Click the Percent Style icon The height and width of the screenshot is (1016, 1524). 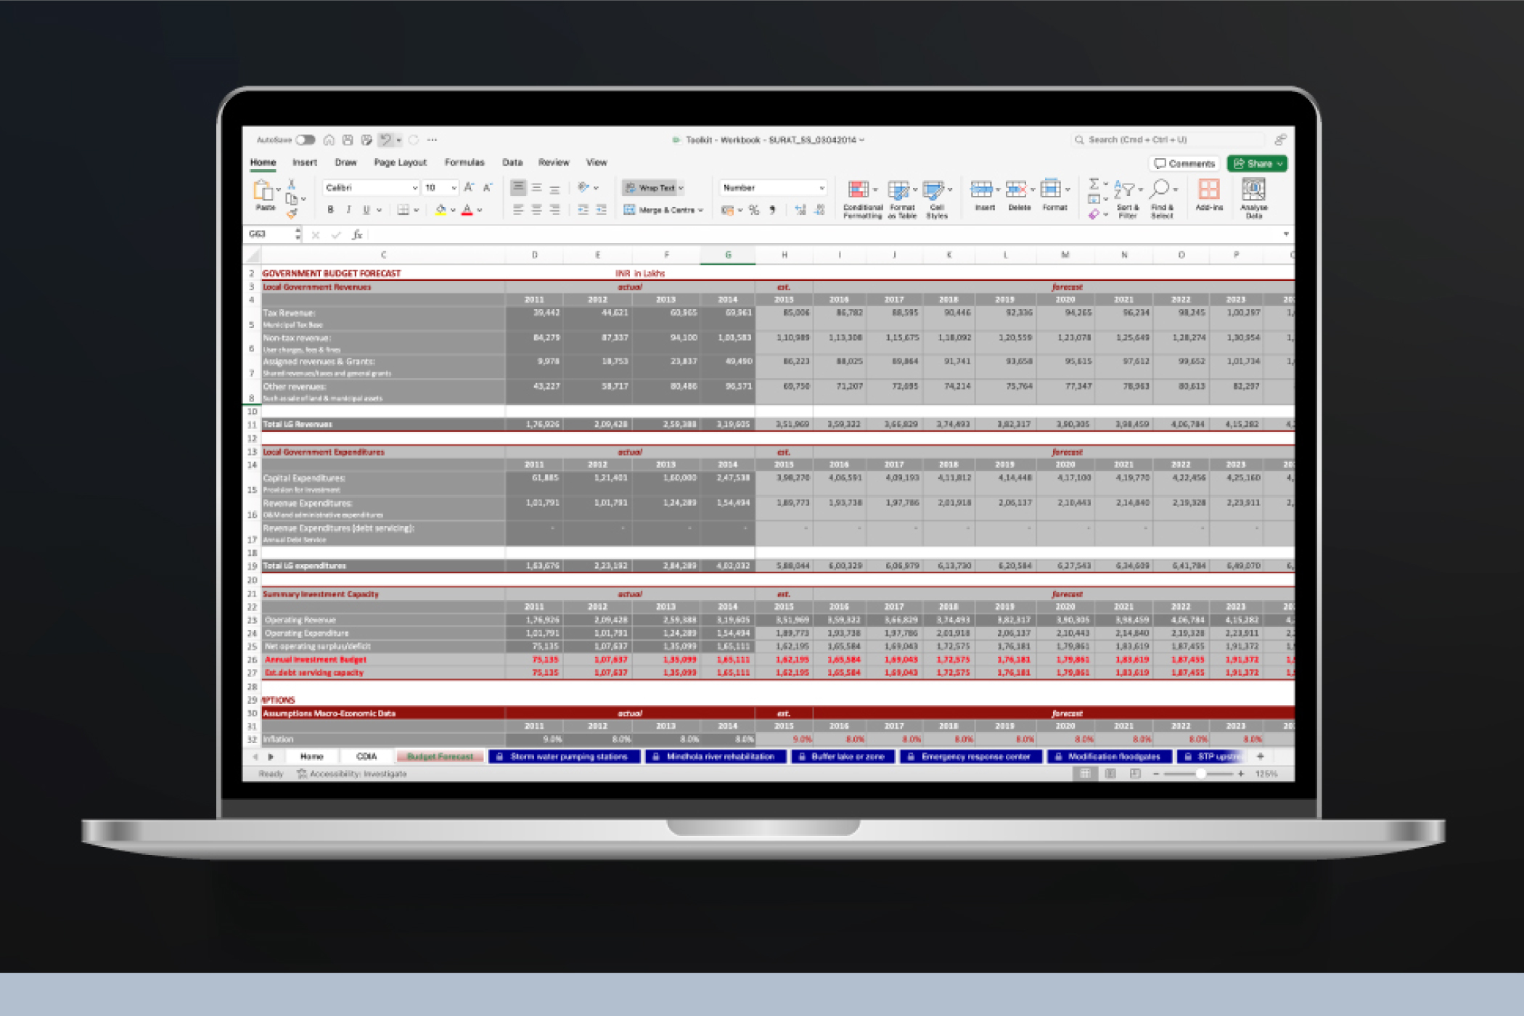coord(754,210)
